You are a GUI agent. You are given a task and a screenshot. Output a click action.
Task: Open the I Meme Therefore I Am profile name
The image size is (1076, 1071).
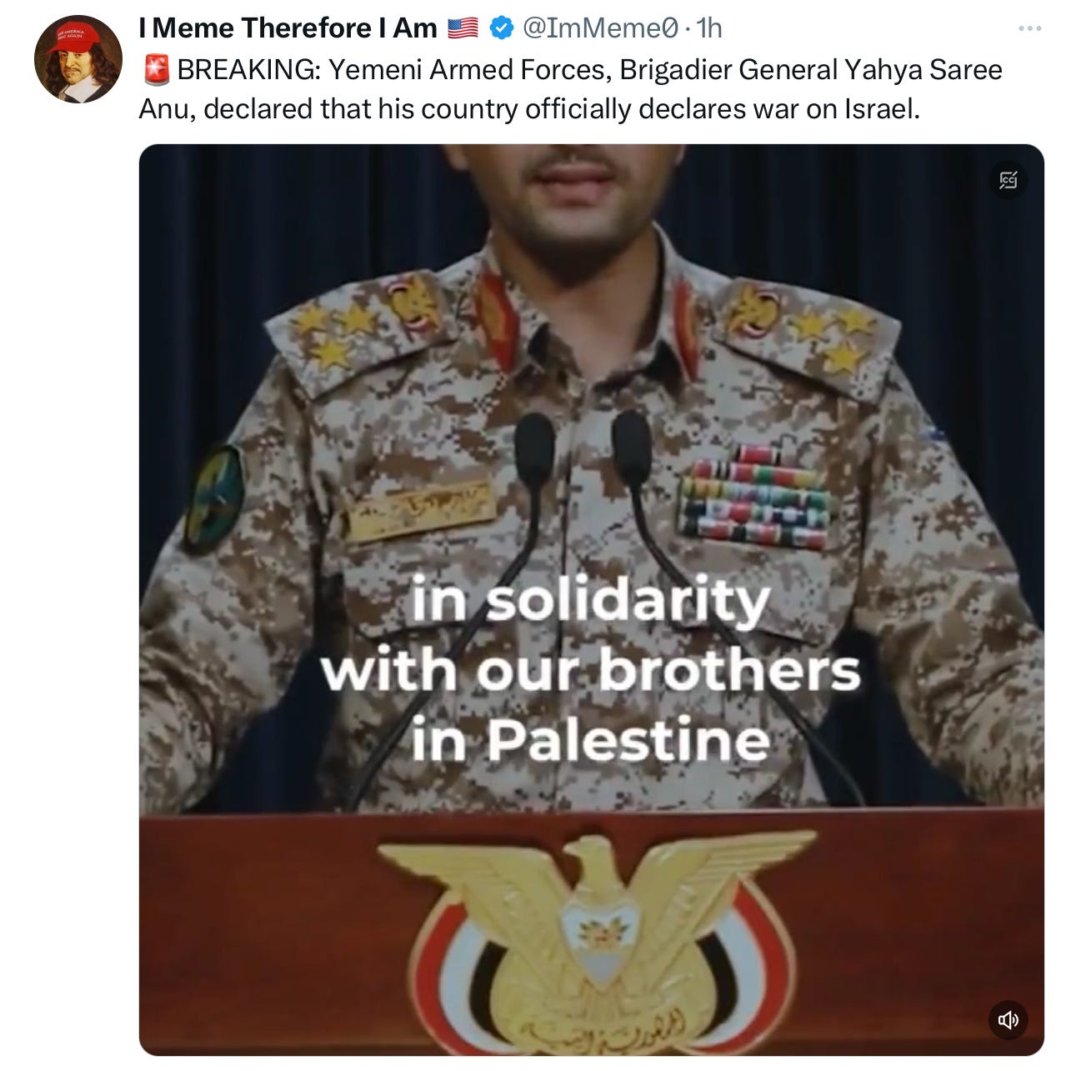[288, 28]
